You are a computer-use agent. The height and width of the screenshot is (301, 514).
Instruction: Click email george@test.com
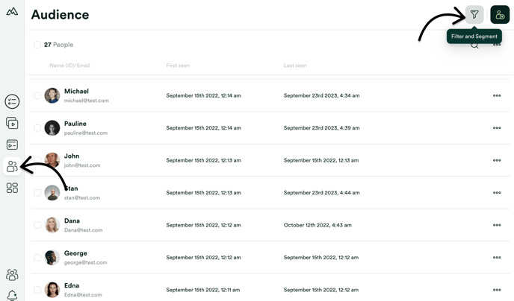tap(86, 262)
